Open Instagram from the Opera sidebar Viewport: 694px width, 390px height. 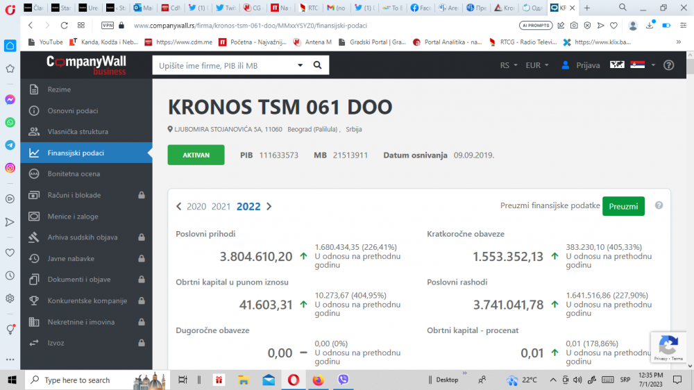coord(10,168)
